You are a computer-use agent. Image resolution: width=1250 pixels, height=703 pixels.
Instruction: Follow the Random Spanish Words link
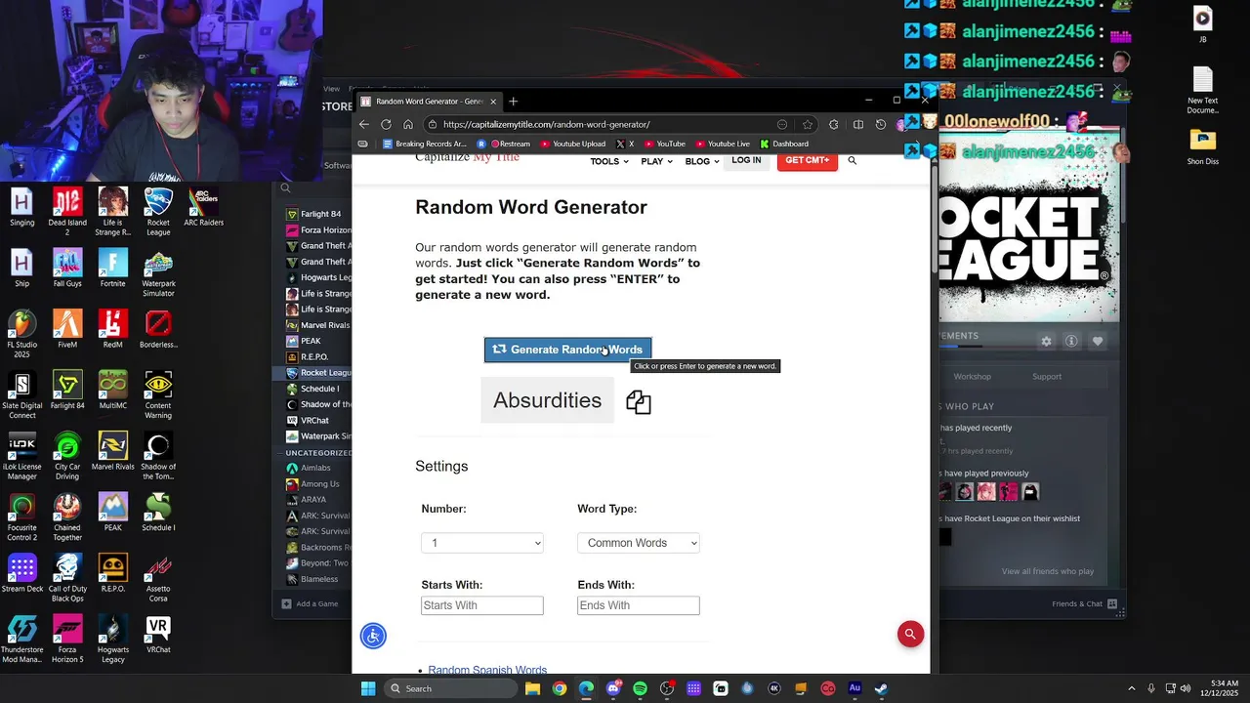coord(487,670)
